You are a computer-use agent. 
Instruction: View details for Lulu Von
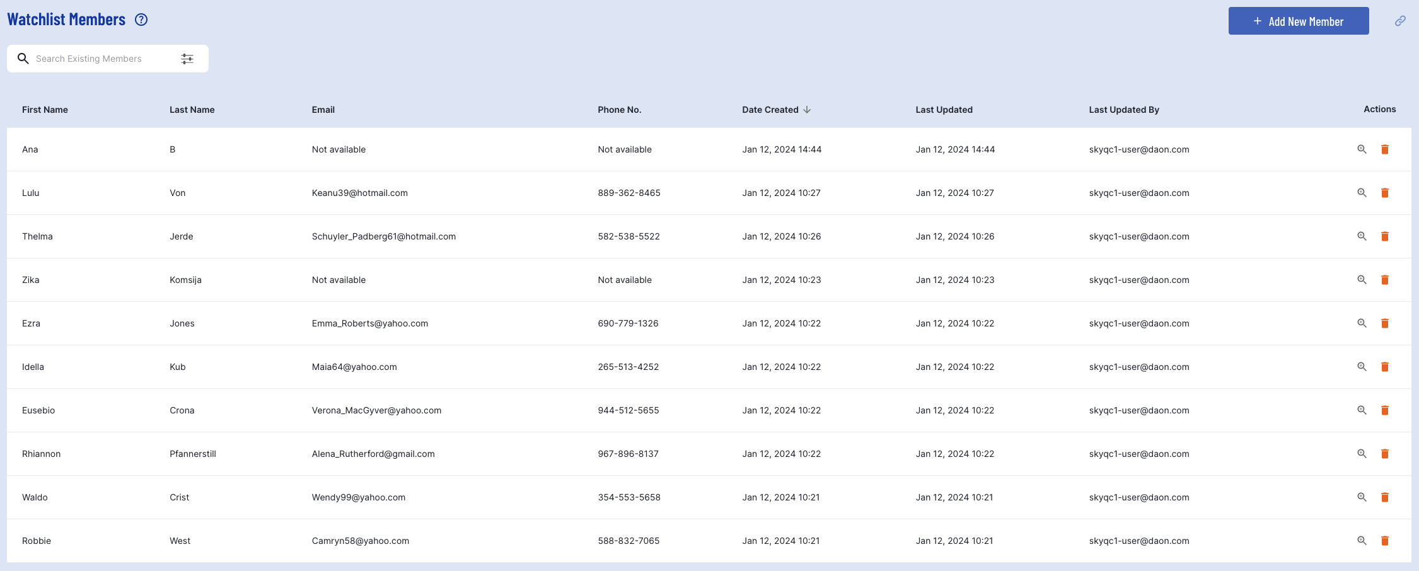1362,193
